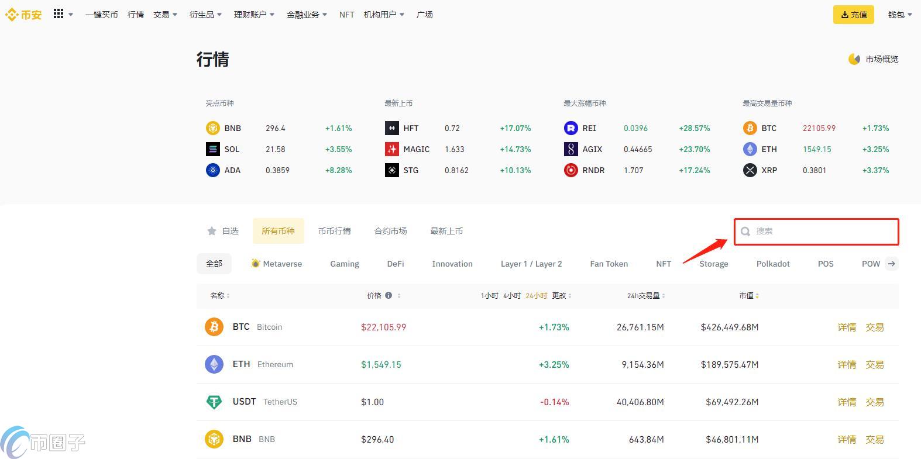Click the market overview pie icon

[x=854, y=59]
